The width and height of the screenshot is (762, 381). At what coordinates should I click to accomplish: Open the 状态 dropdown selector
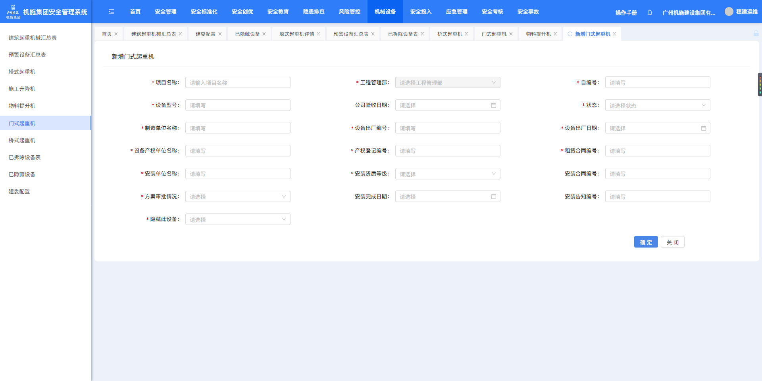[x=657, y=105]
